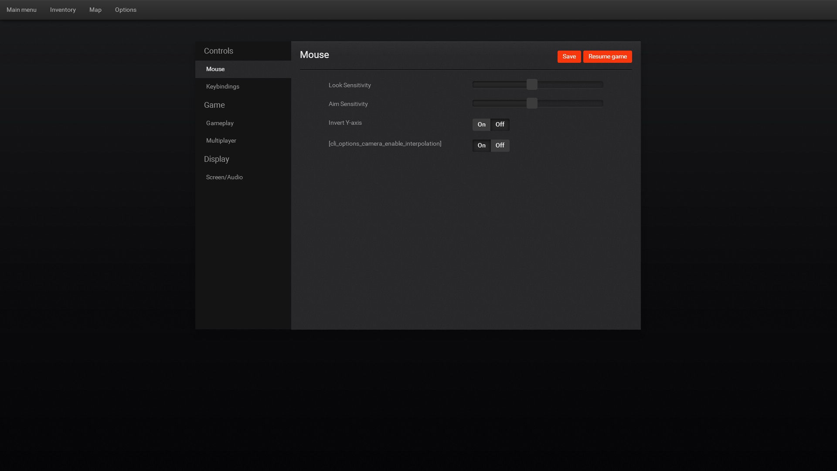Turn Invert Y-axis Off
837x471 pixels.
click(x=500, y=125)
